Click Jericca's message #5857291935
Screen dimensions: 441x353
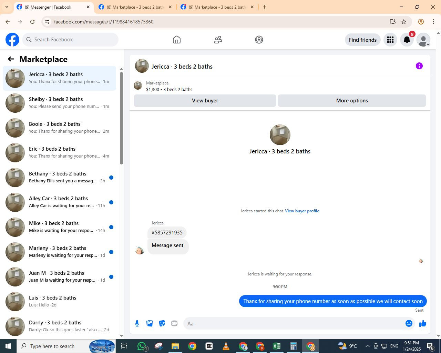coord(167,233)
